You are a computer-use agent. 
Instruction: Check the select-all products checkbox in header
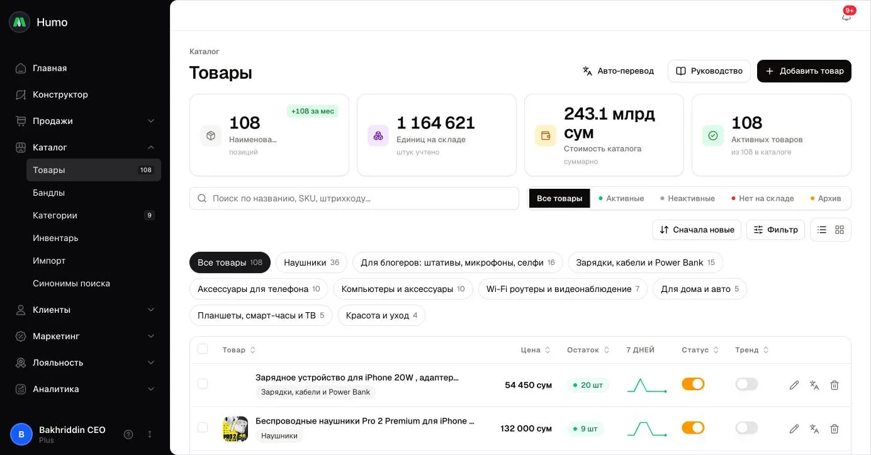click(x=203, y=349)
